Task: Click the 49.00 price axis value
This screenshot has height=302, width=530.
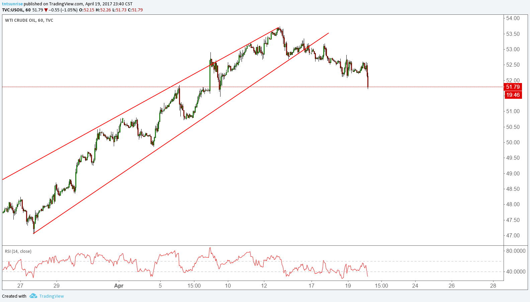Action: click(x=513, y=173)
